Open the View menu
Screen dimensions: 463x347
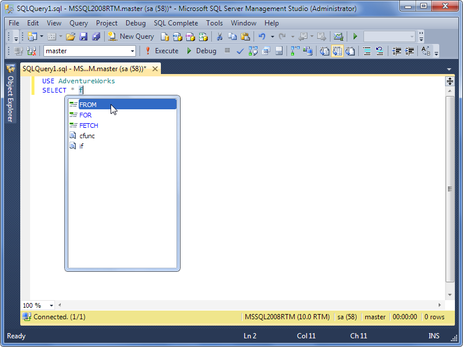click(x=54, y=23)
